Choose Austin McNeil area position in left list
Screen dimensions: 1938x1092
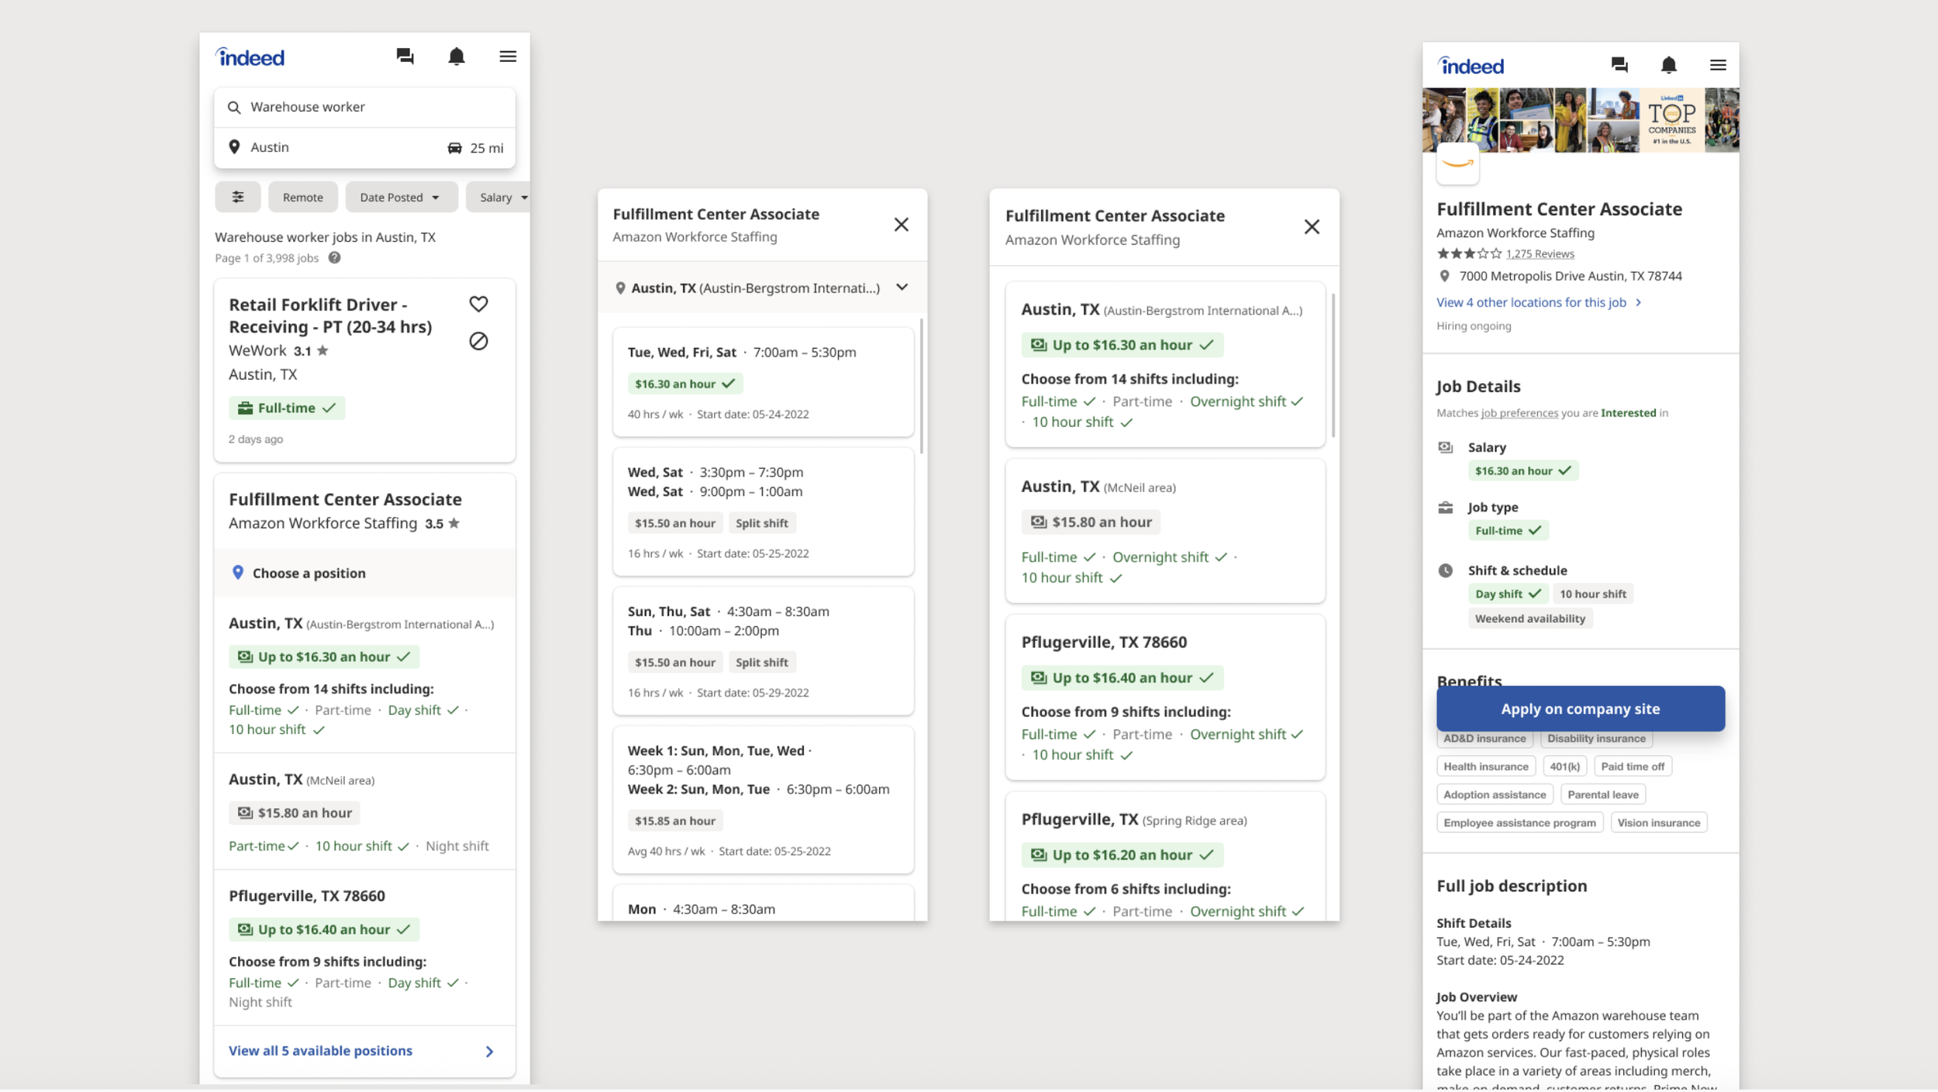[364, 811]
